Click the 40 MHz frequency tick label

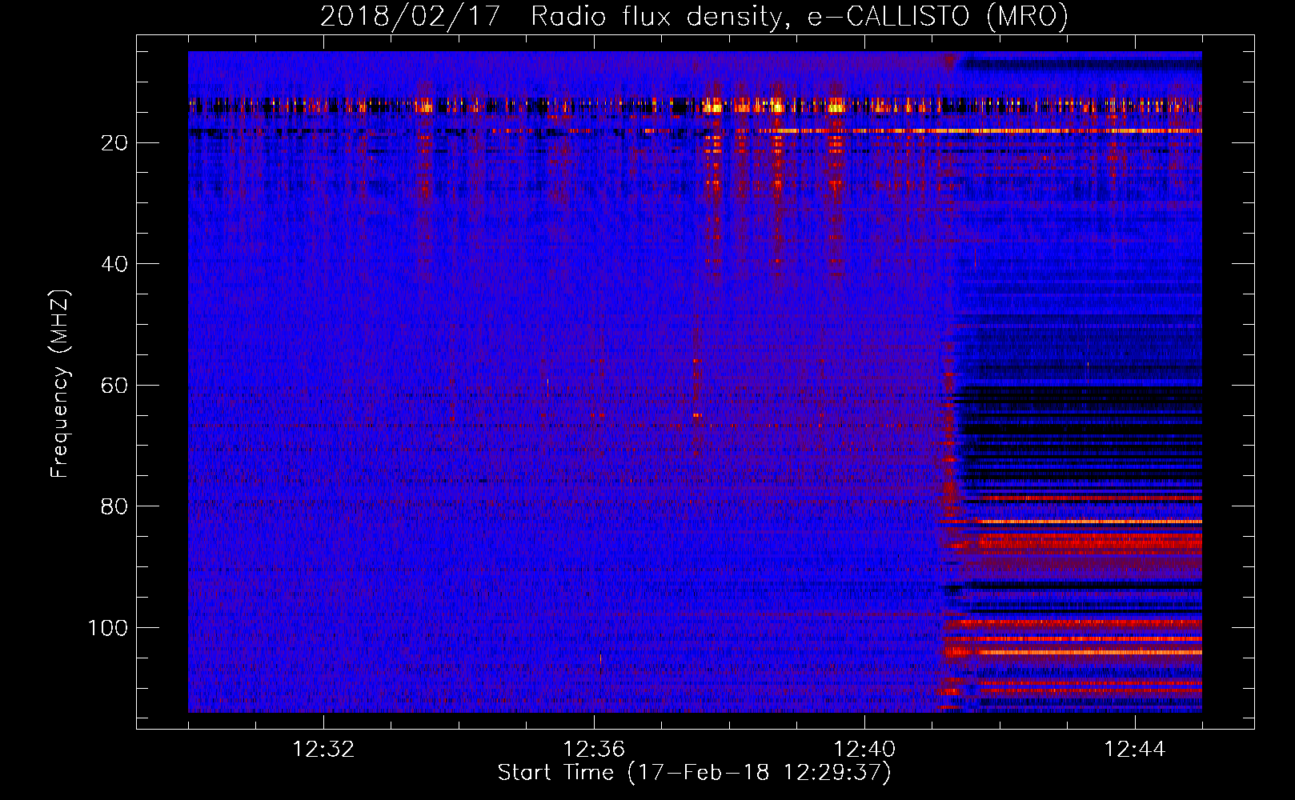[x=115, y=264]
